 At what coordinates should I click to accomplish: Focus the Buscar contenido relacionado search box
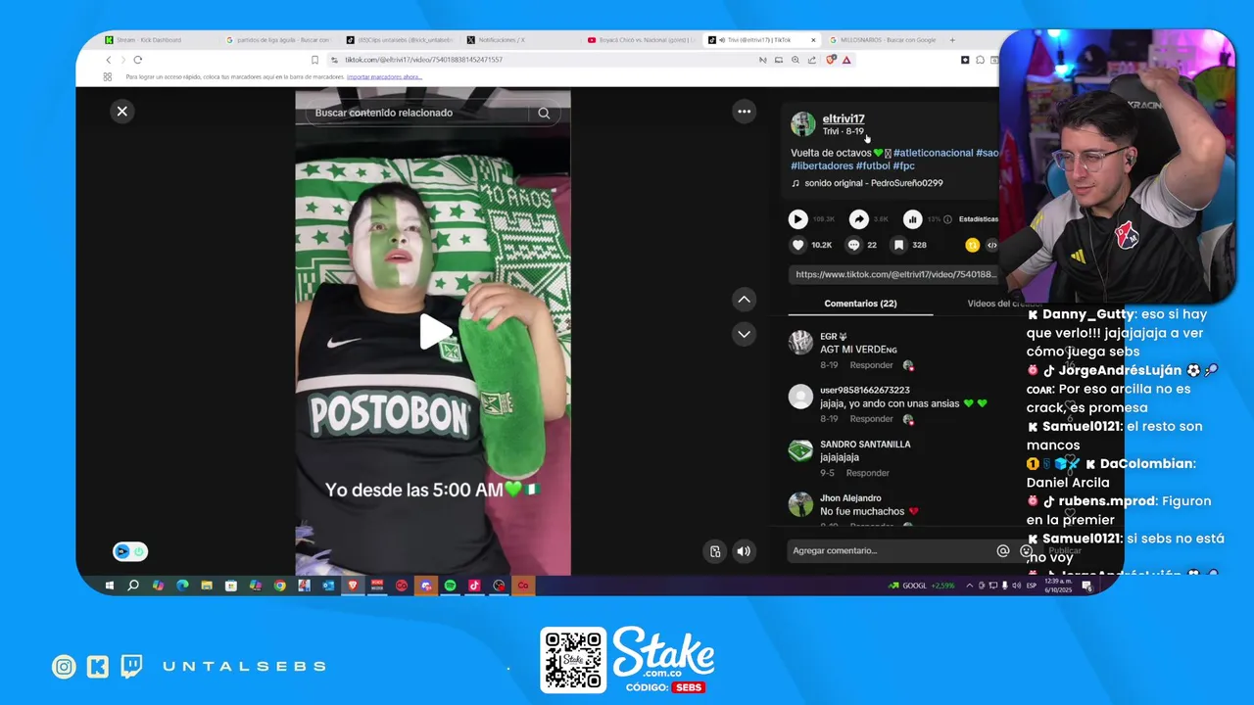coord(419,113)
